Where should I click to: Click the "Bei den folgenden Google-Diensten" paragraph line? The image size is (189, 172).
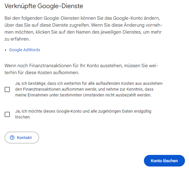(x=81, y=18)
